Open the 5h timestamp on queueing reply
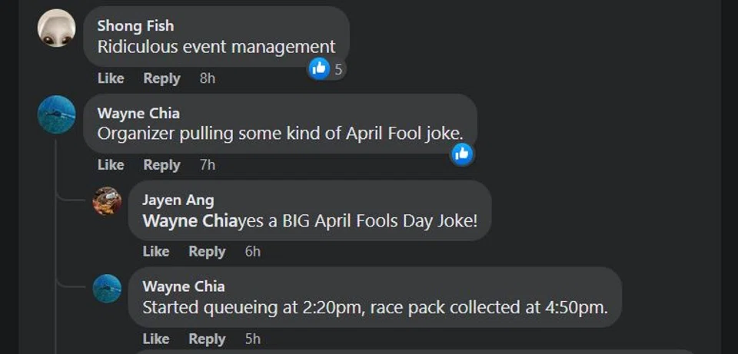The width and height of the screenshot is (738, 354). tap(253, 339)
